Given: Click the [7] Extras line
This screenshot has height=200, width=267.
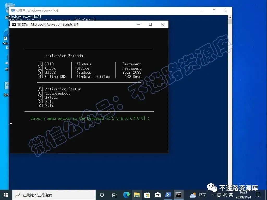Looking at the screenshot, I should tap(48, 97).
